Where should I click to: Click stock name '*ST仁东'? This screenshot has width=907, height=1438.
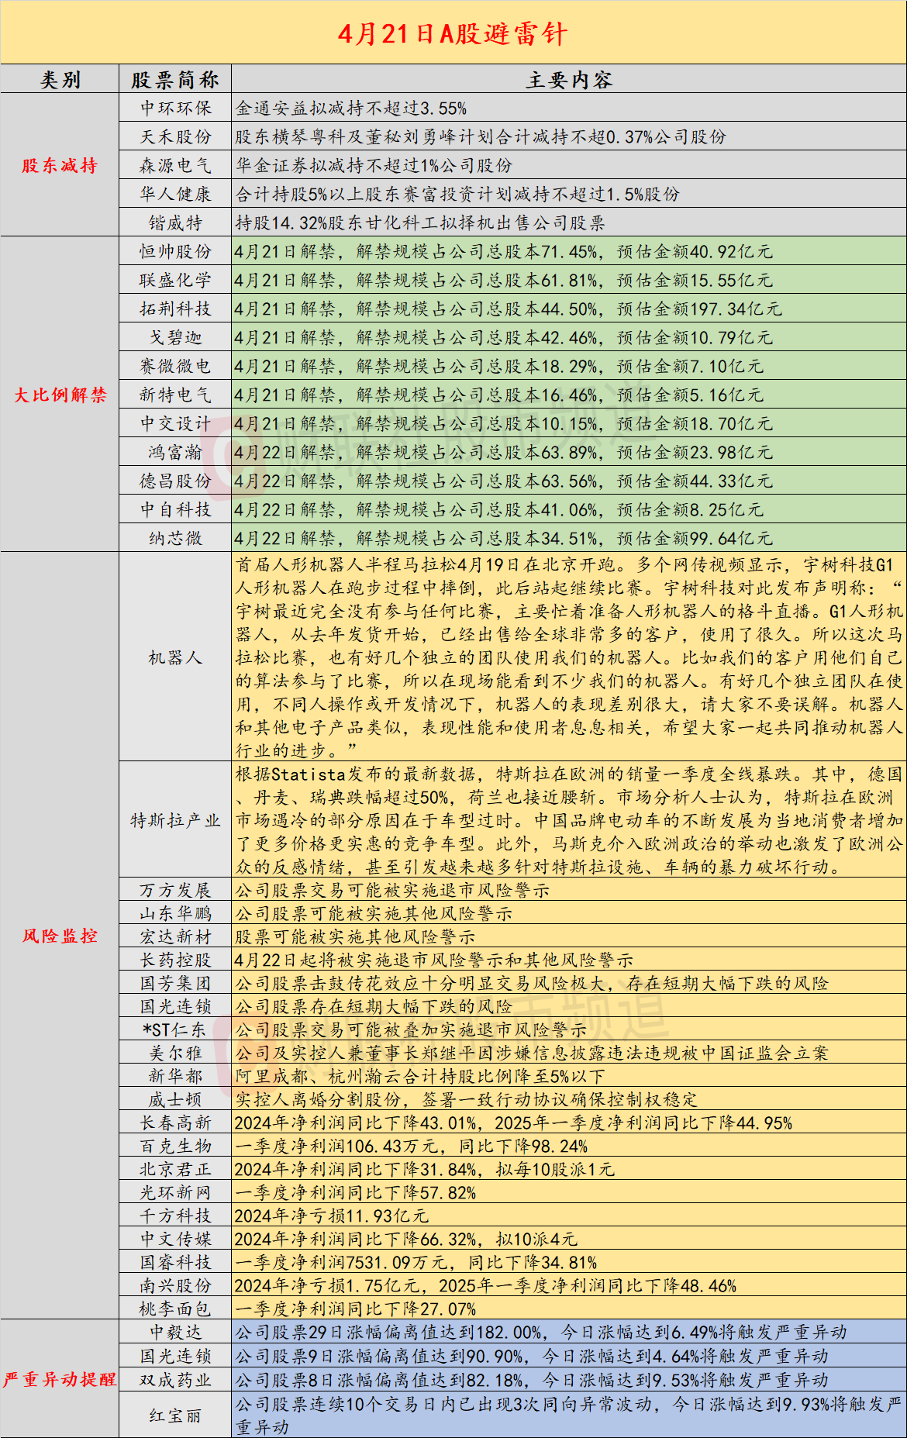(175, 1029)
